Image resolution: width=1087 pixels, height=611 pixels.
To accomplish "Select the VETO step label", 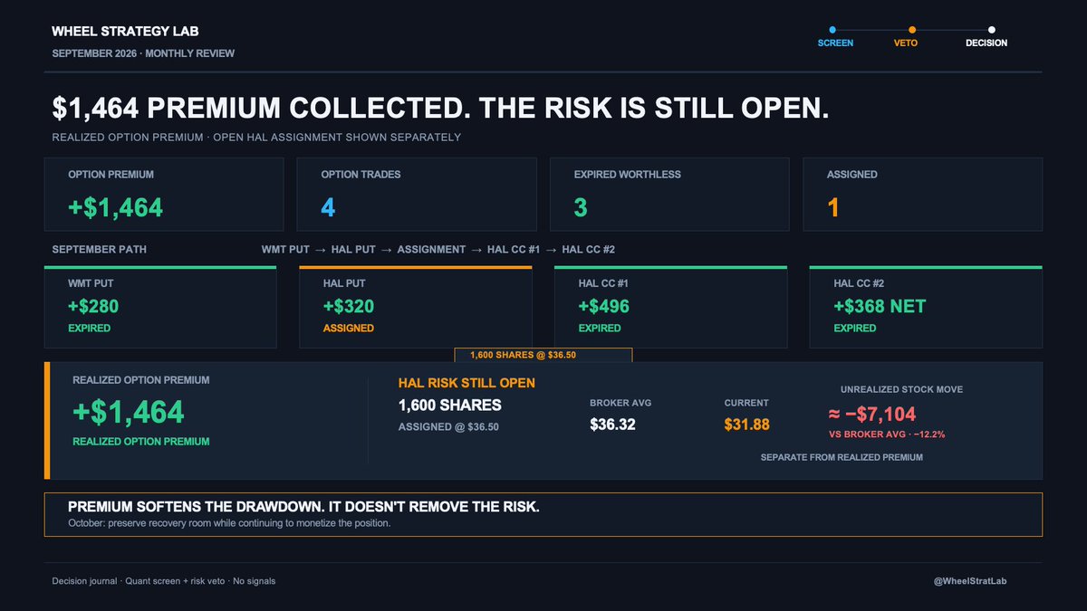I will [x=906, y=43].
